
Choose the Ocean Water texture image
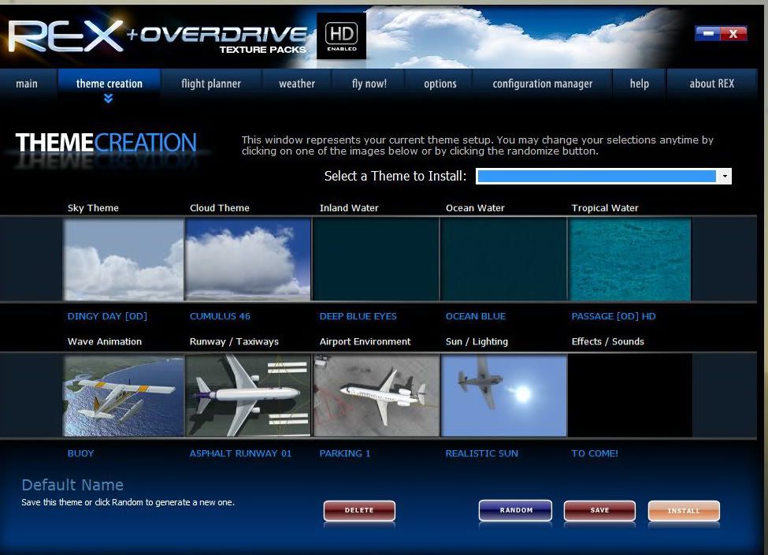[503, 259]
